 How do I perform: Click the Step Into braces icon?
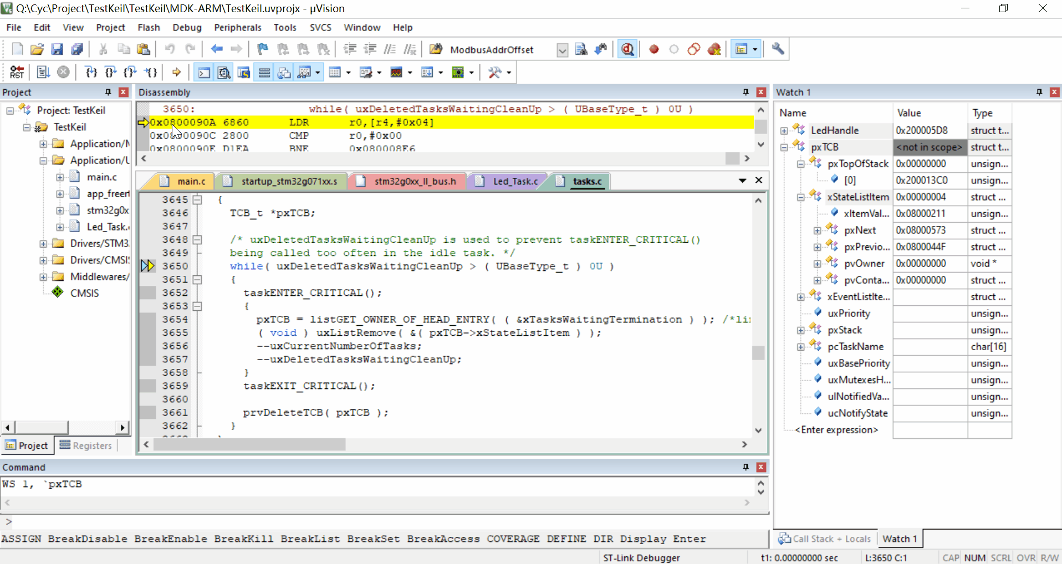coord(91,72)
